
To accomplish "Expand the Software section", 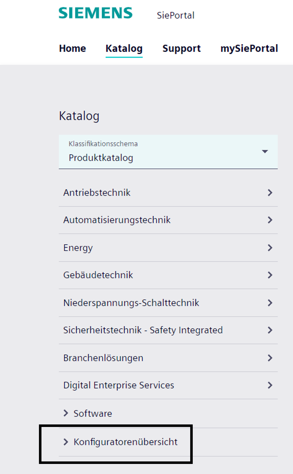I will tap(92, 413).
